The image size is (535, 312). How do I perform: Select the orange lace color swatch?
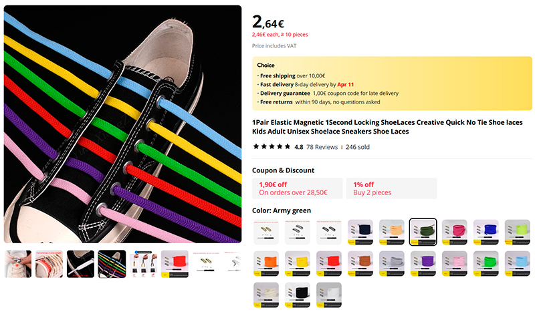pyautogui.click(x=265, y=263)
